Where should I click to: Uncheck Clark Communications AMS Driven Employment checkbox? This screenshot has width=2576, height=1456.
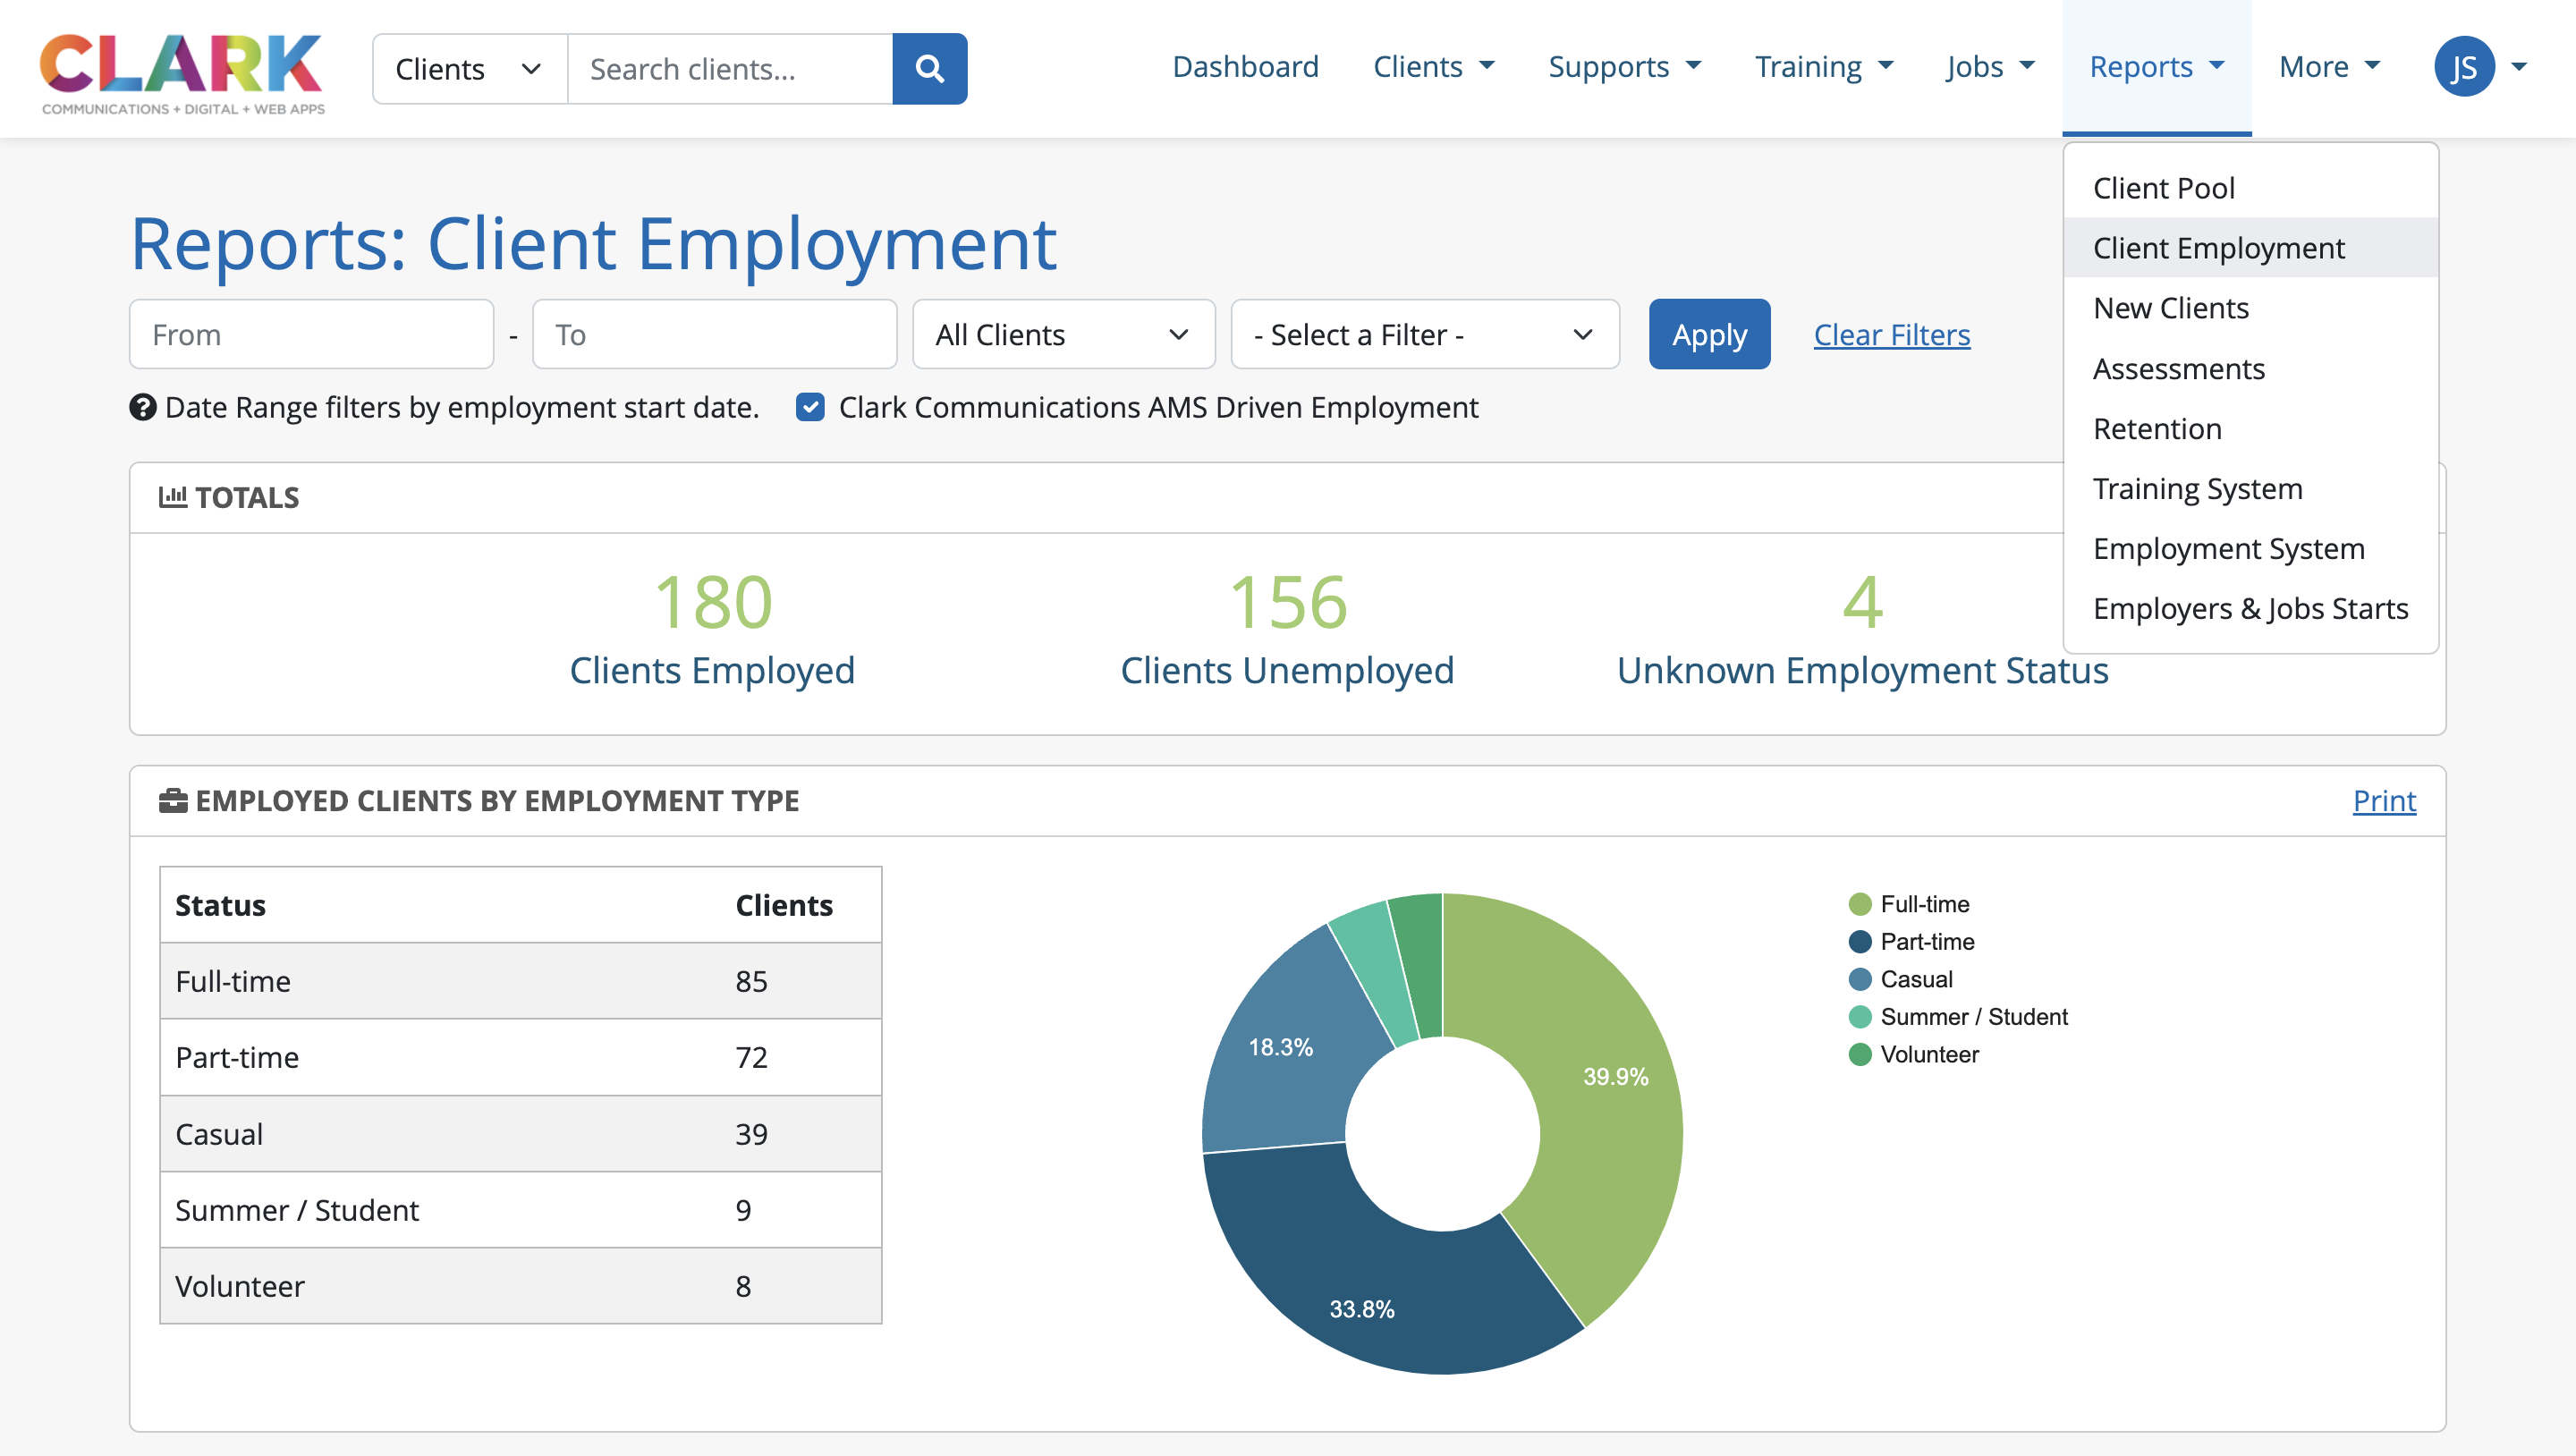(810, 407)
